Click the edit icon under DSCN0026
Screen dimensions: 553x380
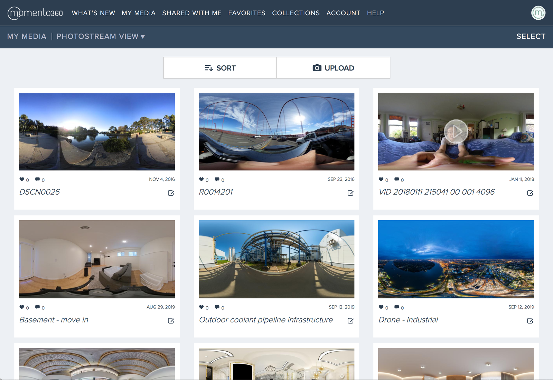tap(171, 193)
